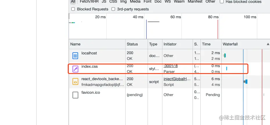Enable the 3rd-party requests checkbox
The width and height of the screenshot is (270, 125).
(x=113, y=9)
